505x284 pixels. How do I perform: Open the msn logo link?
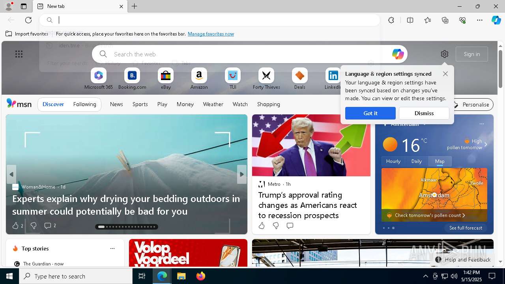pyautogui.click(x=19, y=104)
